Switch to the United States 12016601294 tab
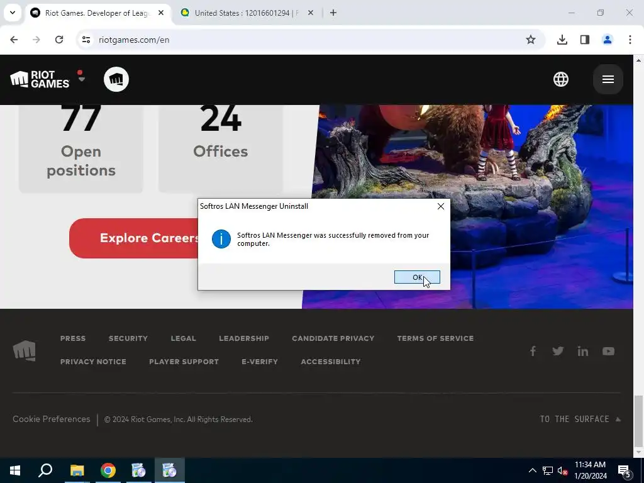 coord(247,13)
